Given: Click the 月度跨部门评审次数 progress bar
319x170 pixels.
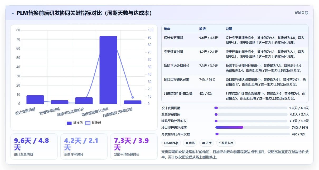Looking at the screenshot, I should click(x=253, y=134).
